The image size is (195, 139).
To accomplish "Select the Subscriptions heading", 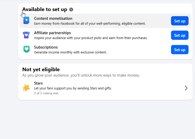I will [46, 47].
